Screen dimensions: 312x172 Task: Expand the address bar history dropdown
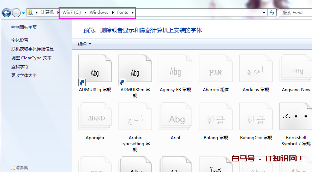click(x=264, y=13)
